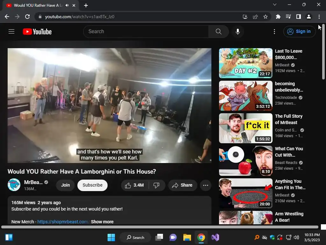Open Chrome profile icon
The width and height of the screenshot is (326, 245).
pos(309,17)
